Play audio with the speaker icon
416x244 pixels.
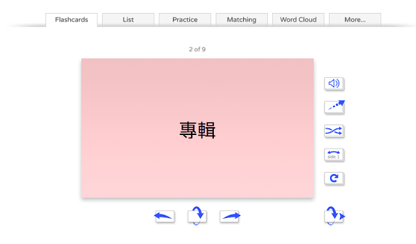point(334,84)
